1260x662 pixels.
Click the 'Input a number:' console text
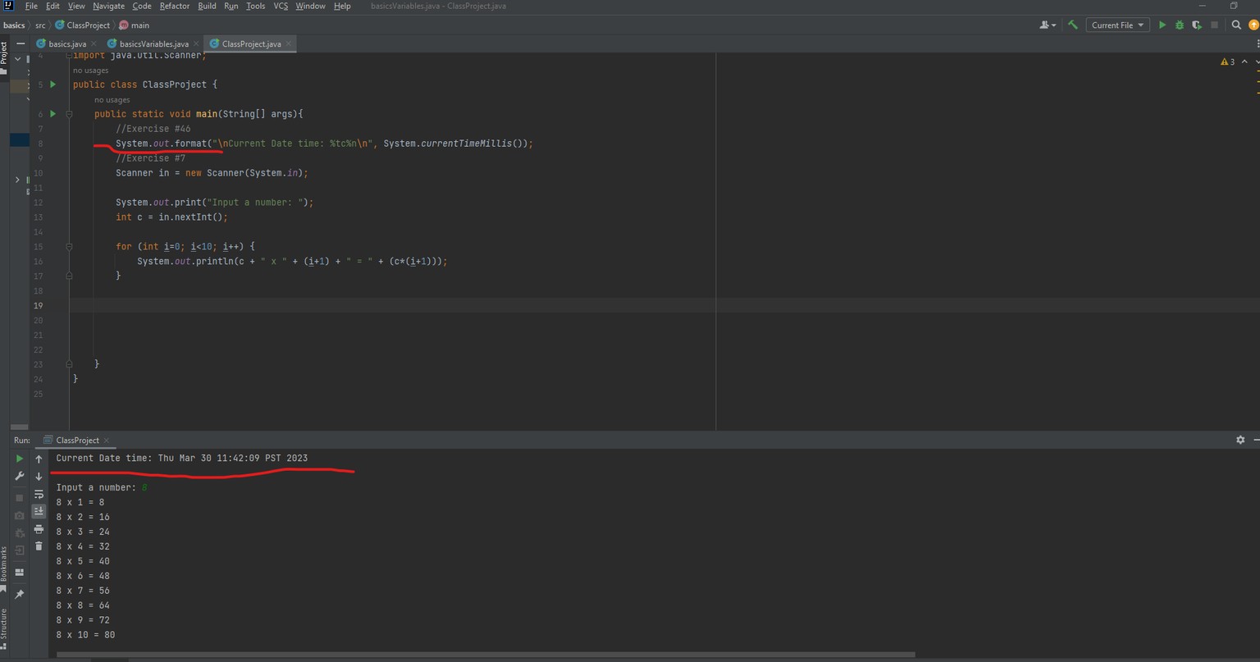click(x=96, y=487)
